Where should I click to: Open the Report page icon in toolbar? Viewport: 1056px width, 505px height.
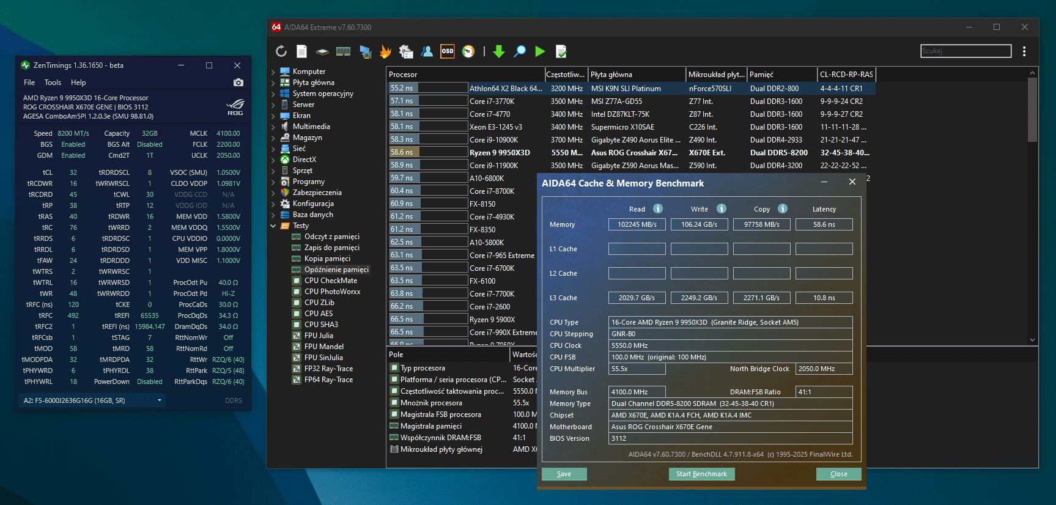point(301,51)
